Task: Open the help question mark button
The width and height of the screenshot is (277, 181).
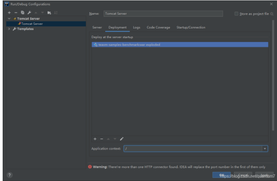Action: (x=10, y=175)
